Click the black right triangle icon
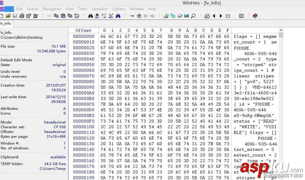This screenshot has height=180, width=305. pyautogui.click(x=221, y=16)
